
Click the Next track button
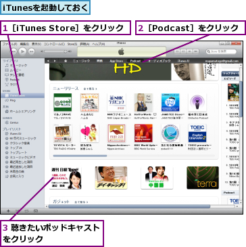31,51
